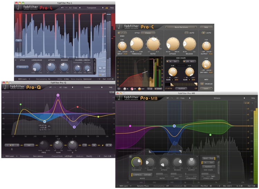Image resolution: width=259 pixels, height=189 pixels.
Task: Open the MIDI Learn dropdown arrow in Pro-L
Action: [29, 79]
